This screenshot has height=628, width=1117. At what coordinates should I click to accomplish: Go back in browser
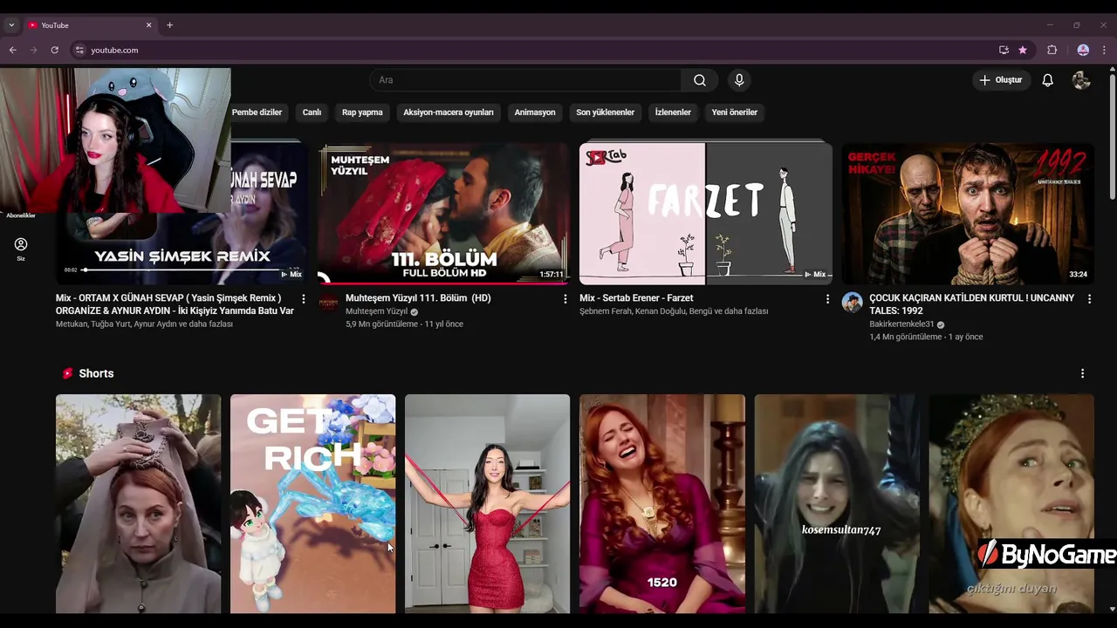pyautogui.click(x=13, y=51)
